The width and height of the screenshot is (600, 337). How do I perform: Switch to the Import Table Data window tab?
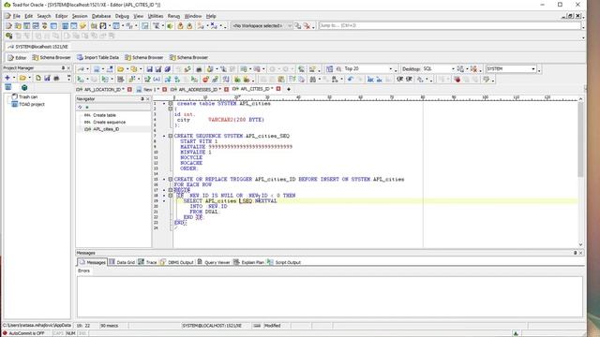(97, 57)
